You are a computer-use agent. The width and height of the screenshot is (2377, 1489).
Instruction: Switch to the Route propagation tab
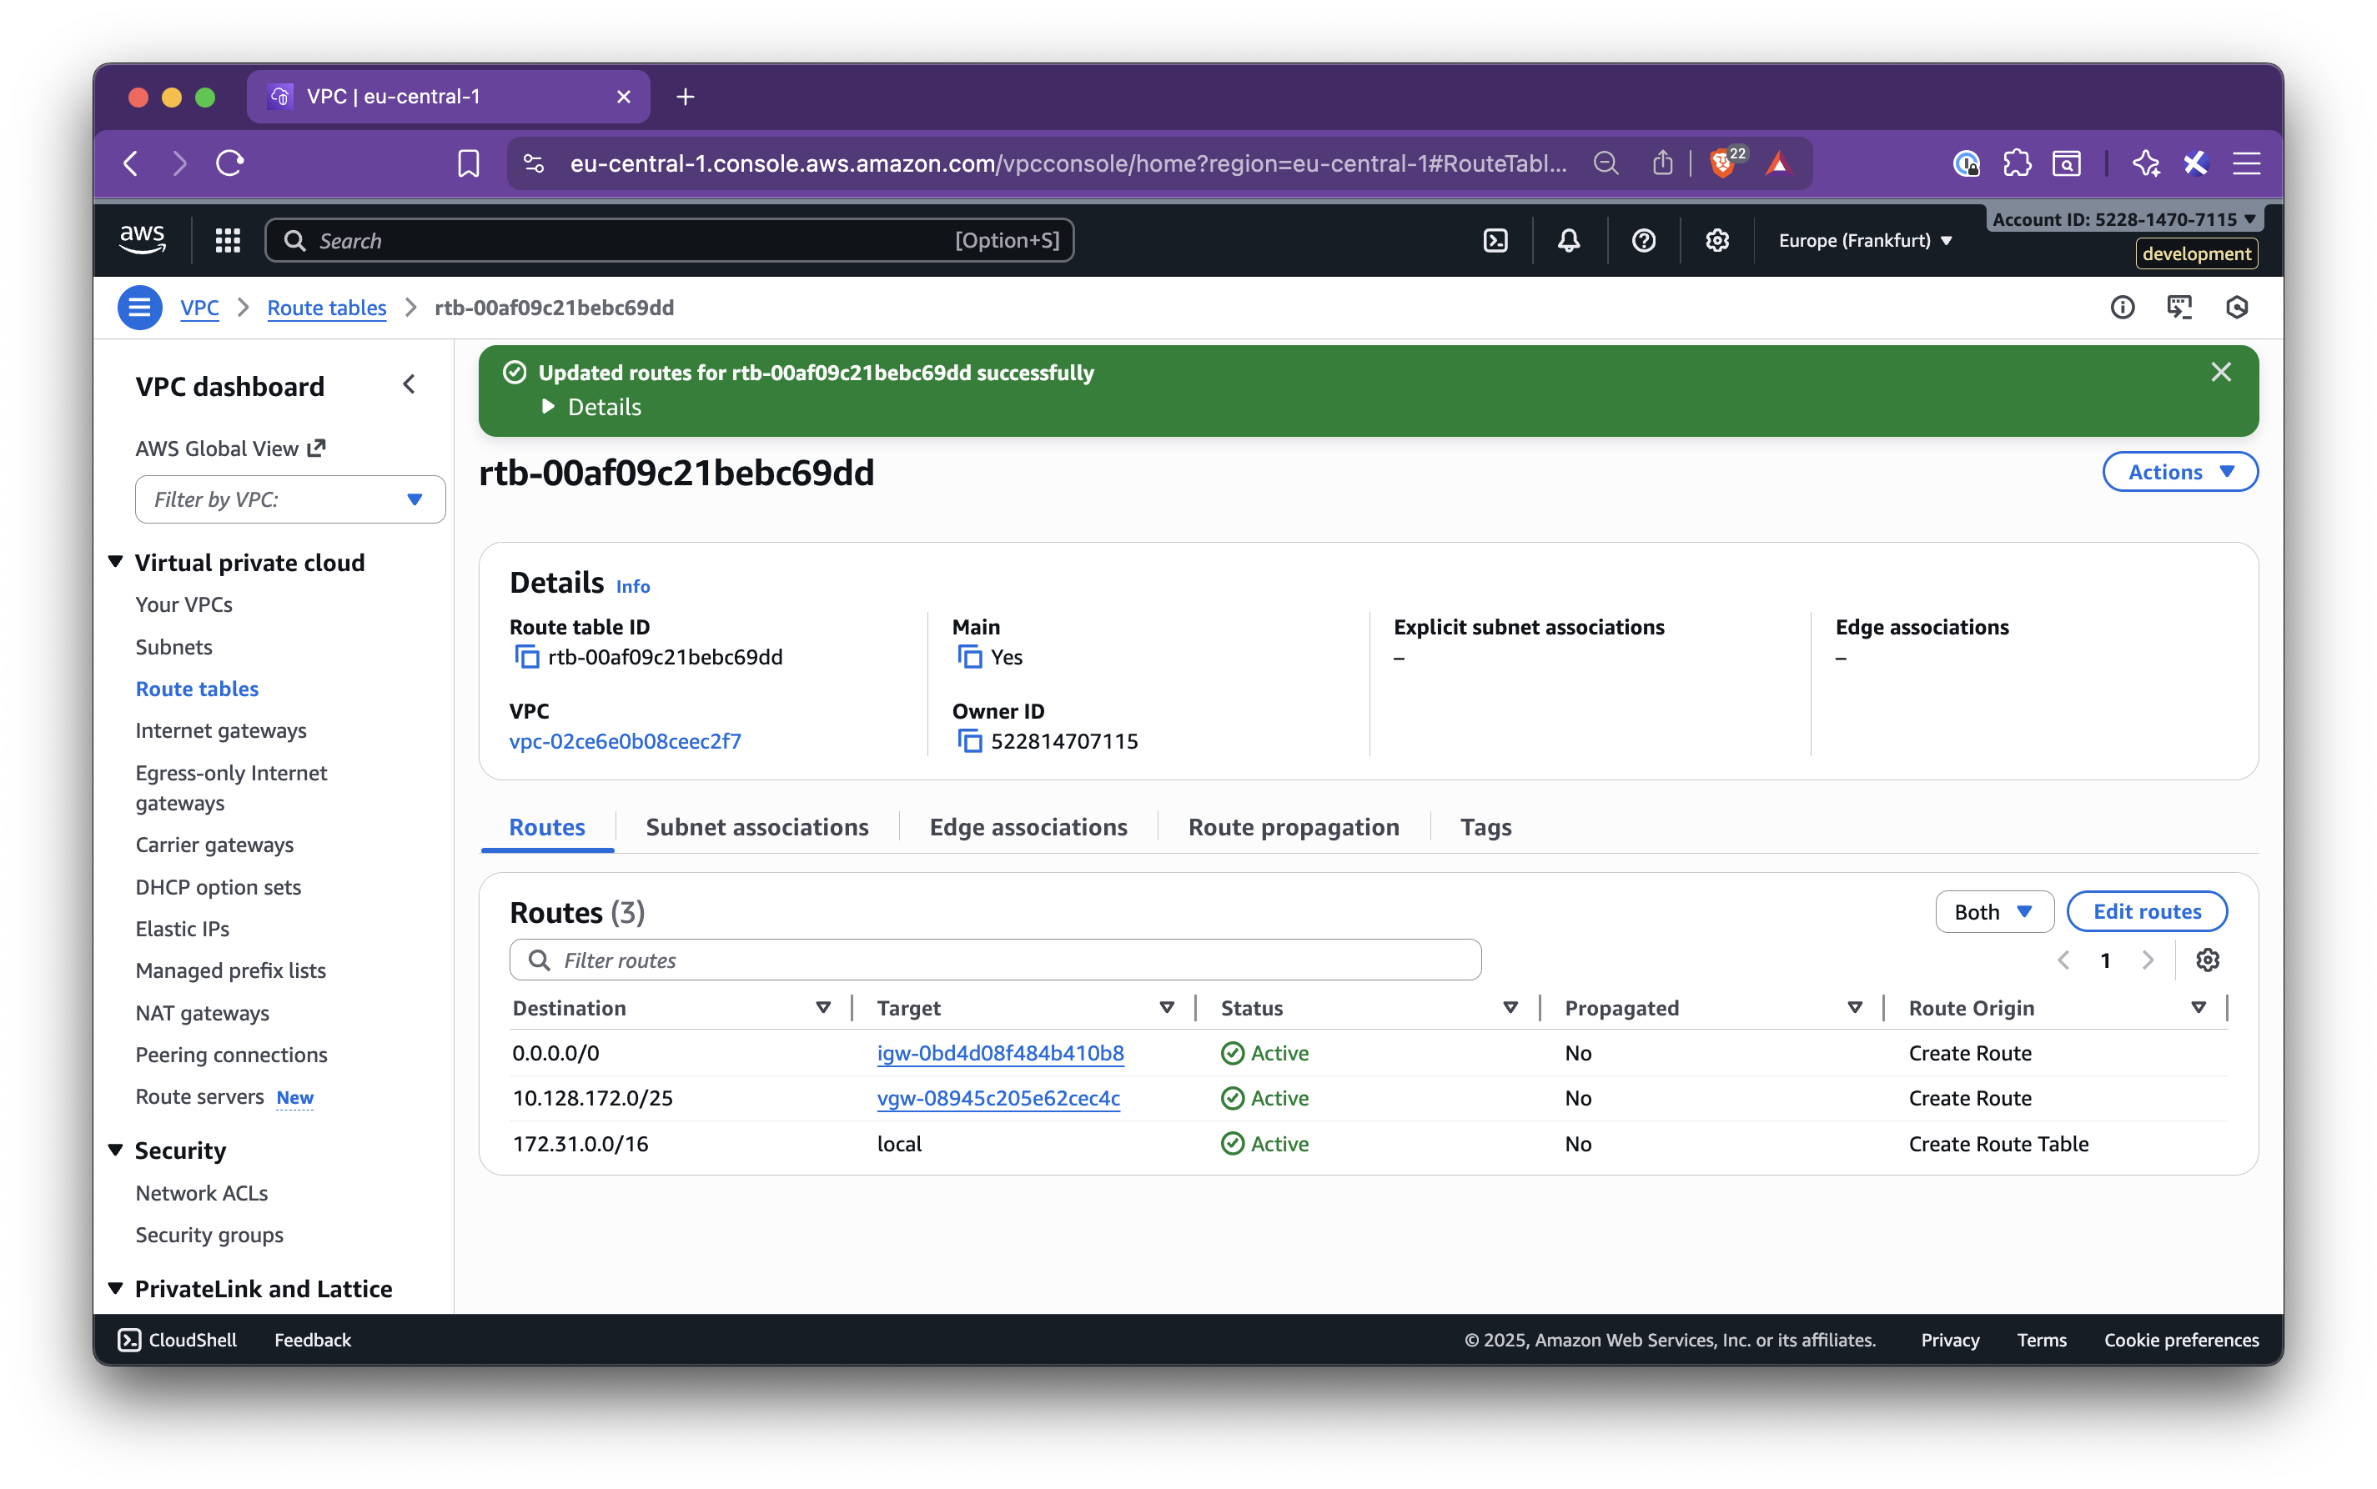point(1294,826)
